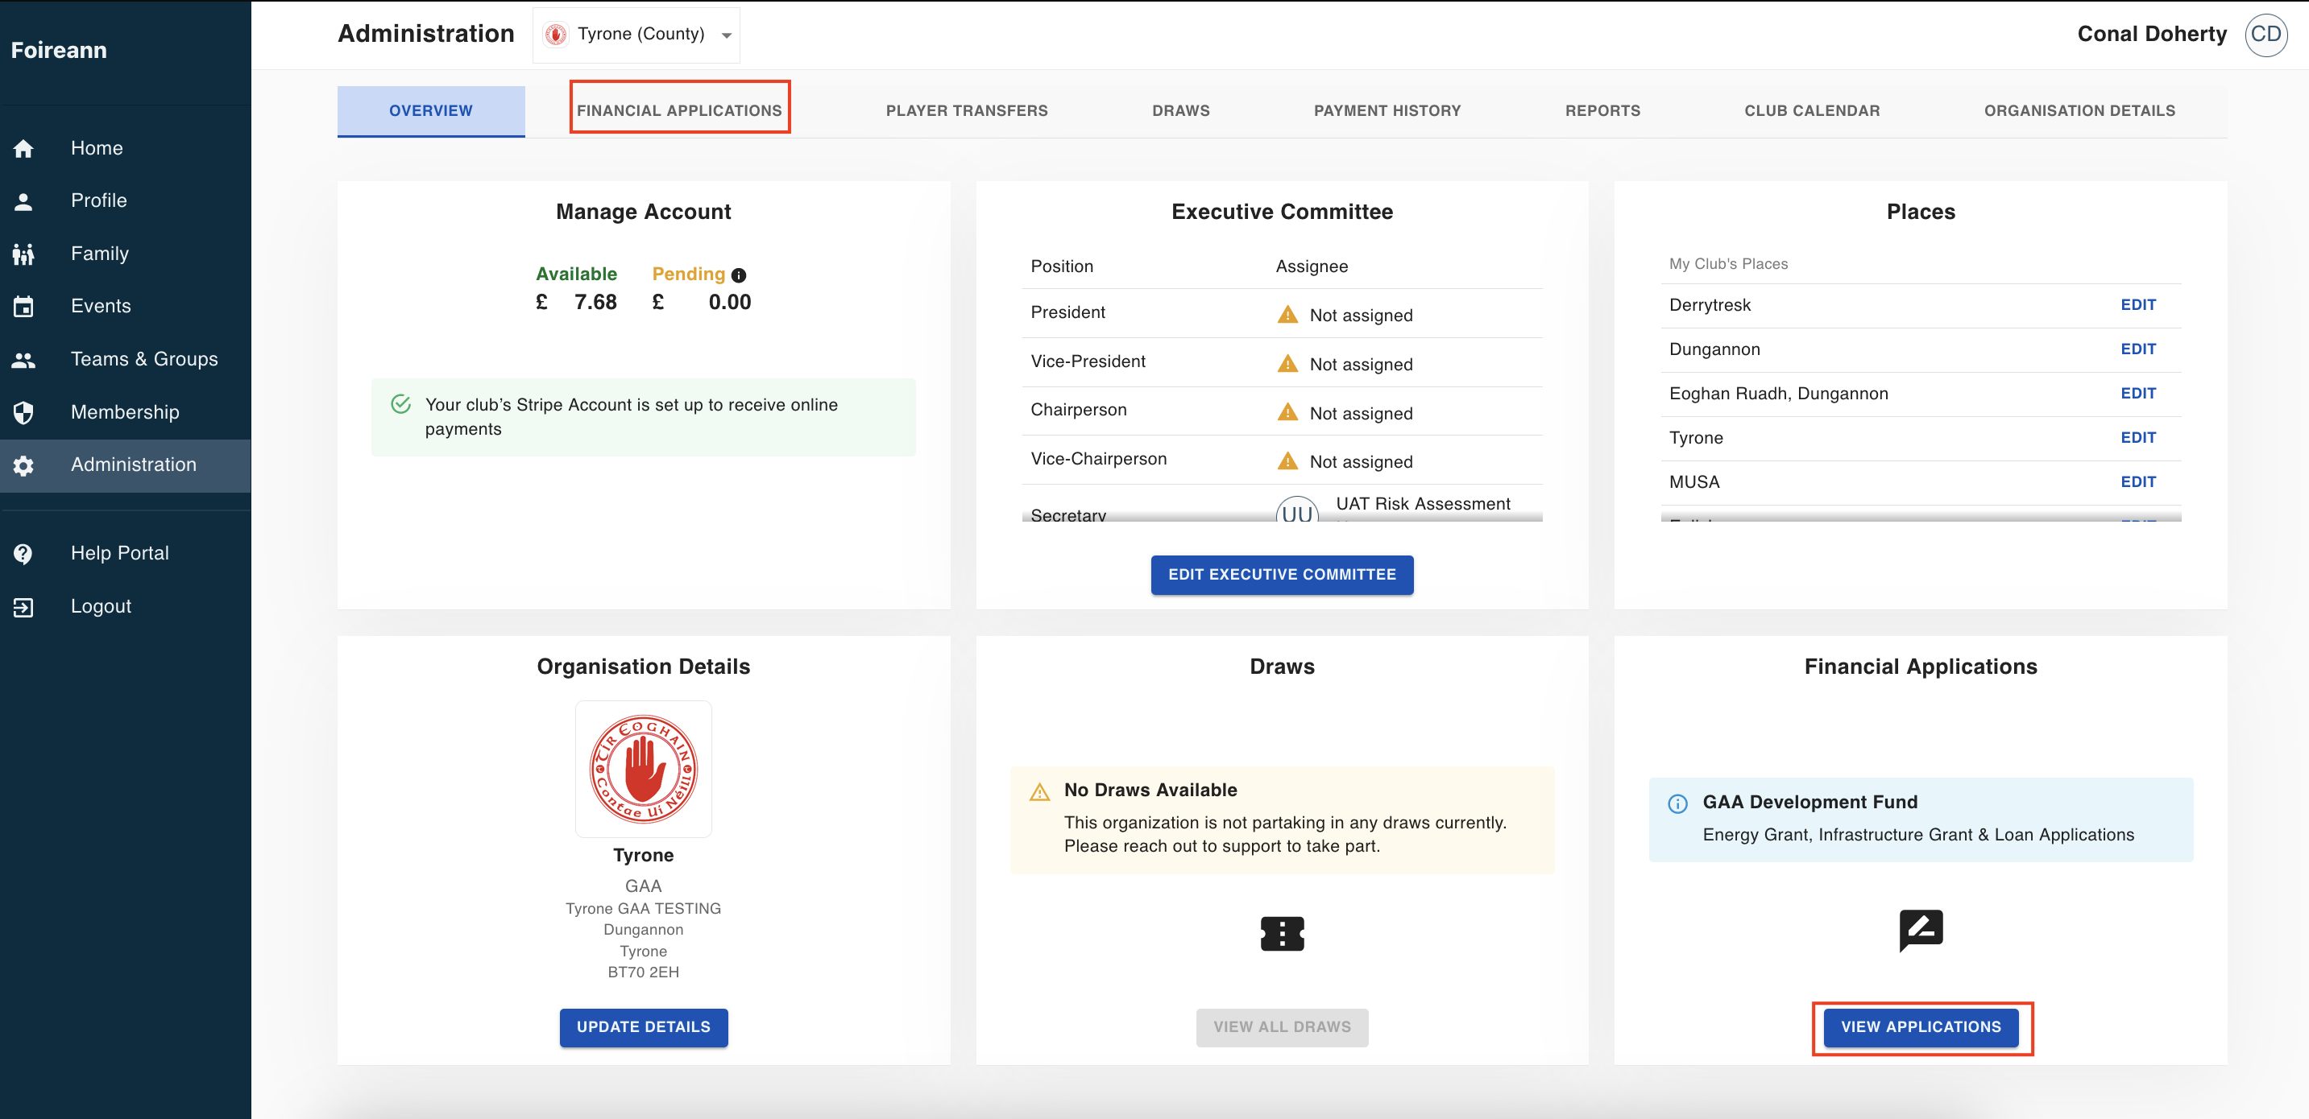This screenshot has width=2309, height=1119.
Task: Select My Club's Places label
Action: [1727, 264]
